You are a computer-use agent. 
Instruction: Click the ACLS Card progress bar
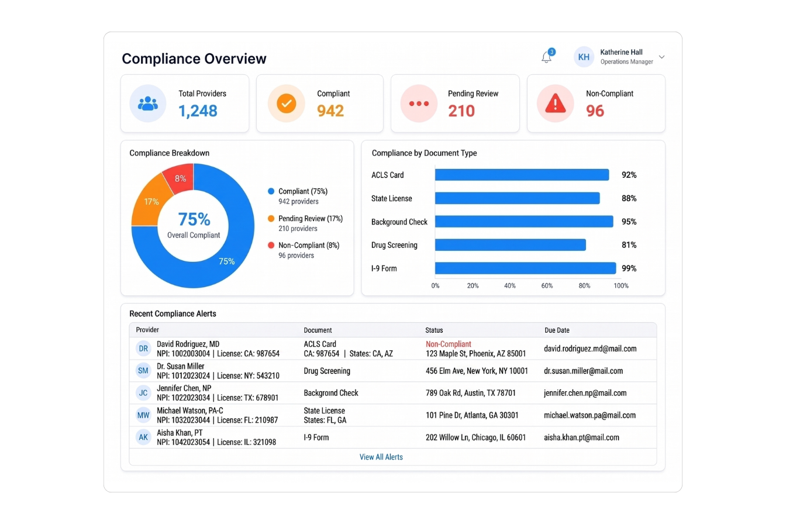click(522, 175)
